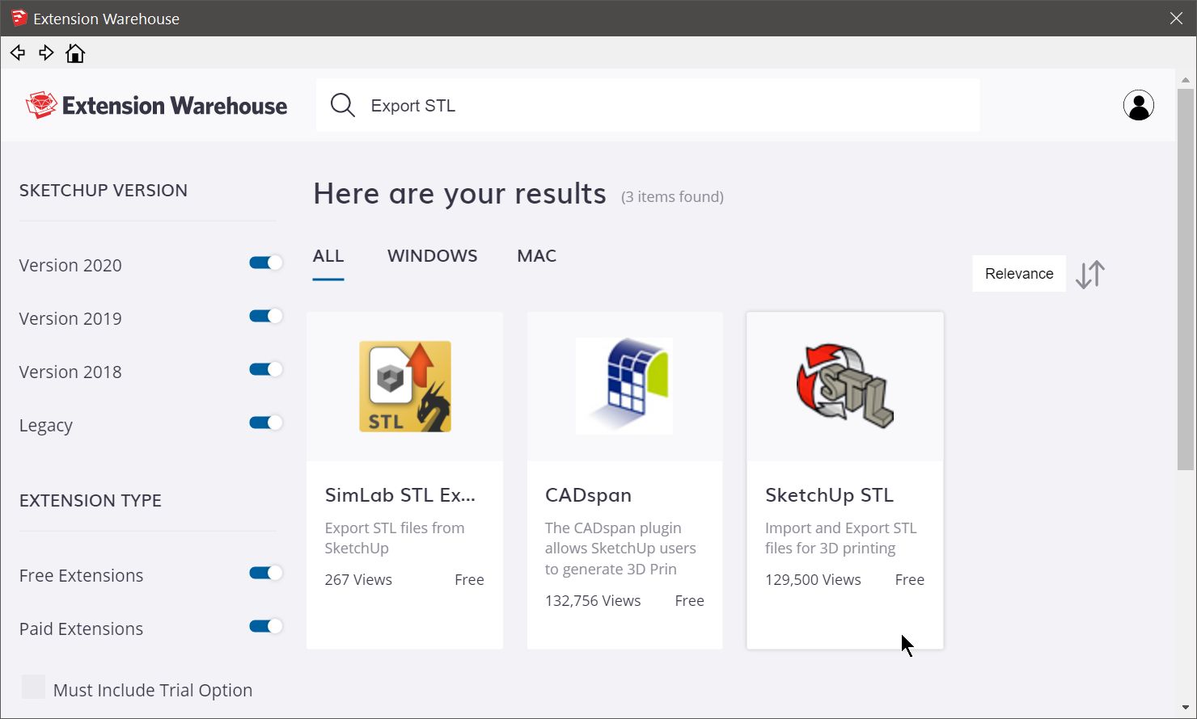Switch to the WINDOWS tab
The image size is (1197, 719).
pos(433,256)
